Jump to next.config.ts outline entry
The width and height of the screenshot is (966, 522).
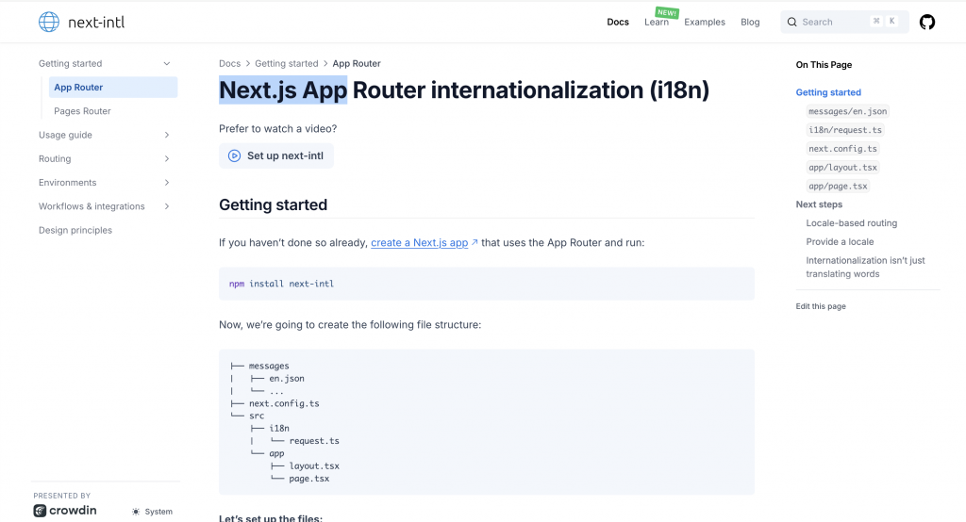click(842, 148)
